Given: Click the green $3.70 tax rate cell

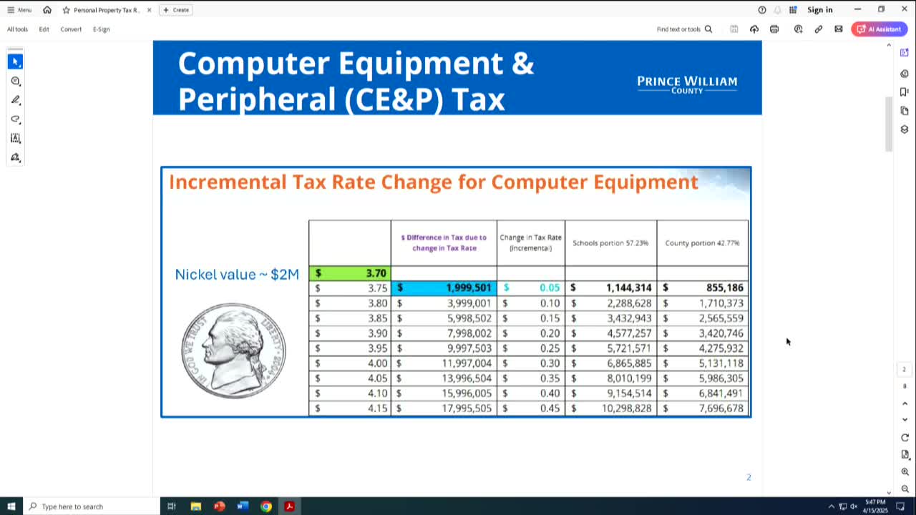Looking at the screenshot, I should (x=350, y=273).
